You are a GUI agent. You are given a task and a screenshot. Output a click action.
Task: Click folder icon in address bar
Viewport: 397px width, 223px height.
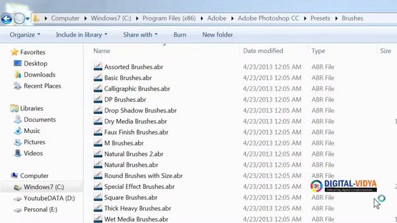pyautogui.click(x=37, y=18)
